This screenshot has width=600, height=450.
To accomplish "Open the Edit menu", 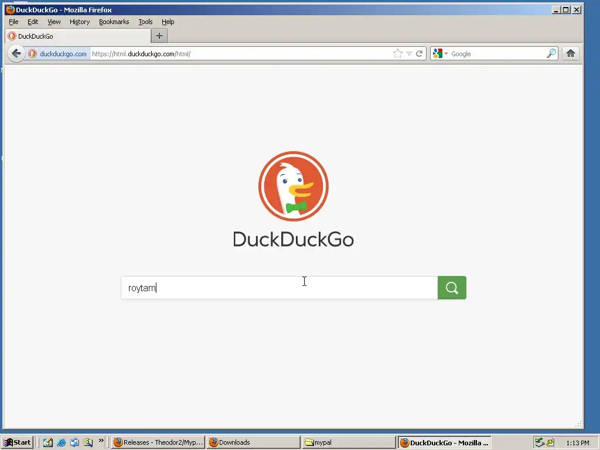I will (x=33, y=22).
